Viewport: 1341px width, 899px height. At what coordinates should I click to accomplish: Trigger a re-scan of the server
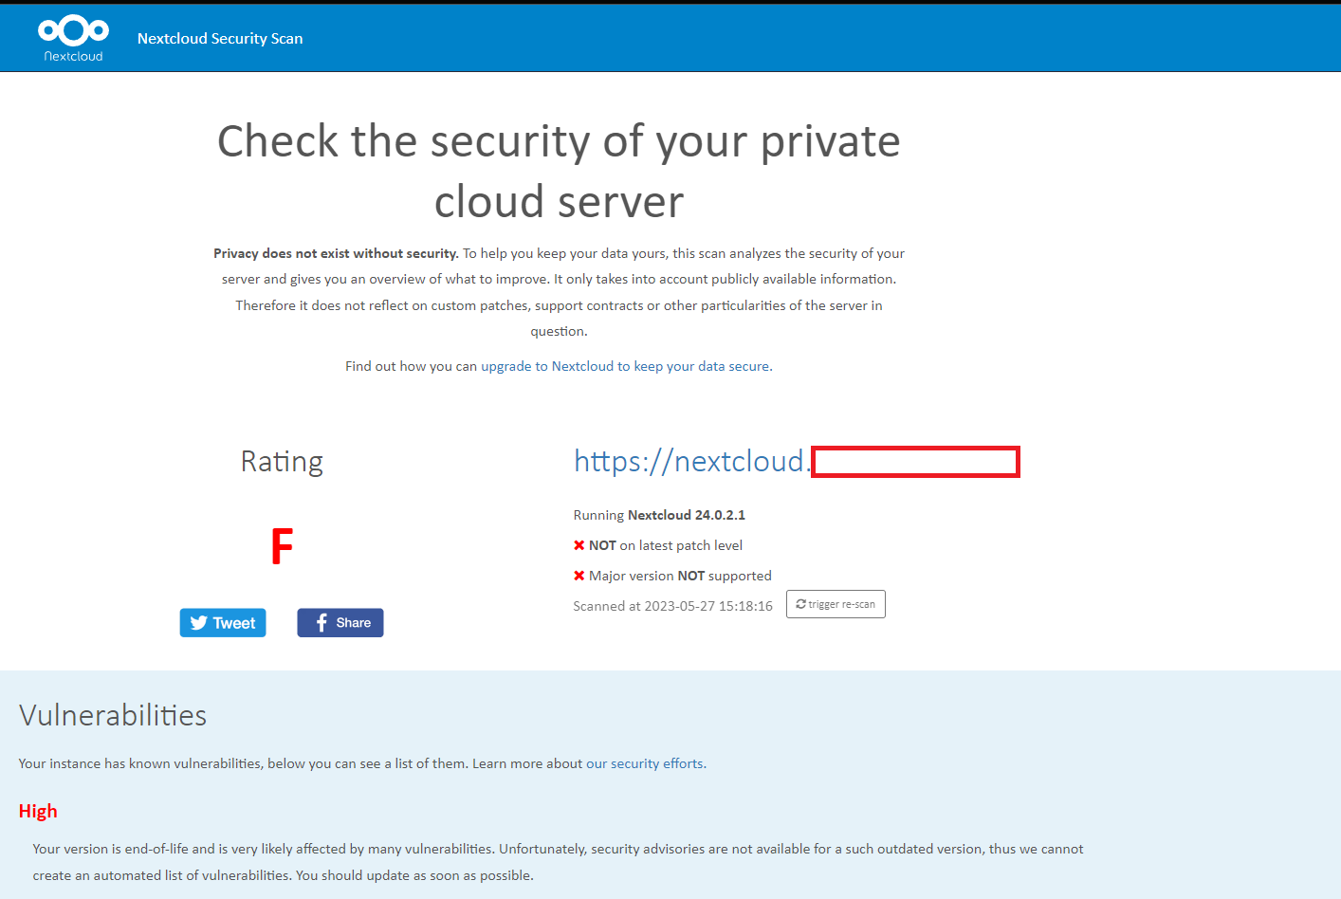(x=836, y=604)
